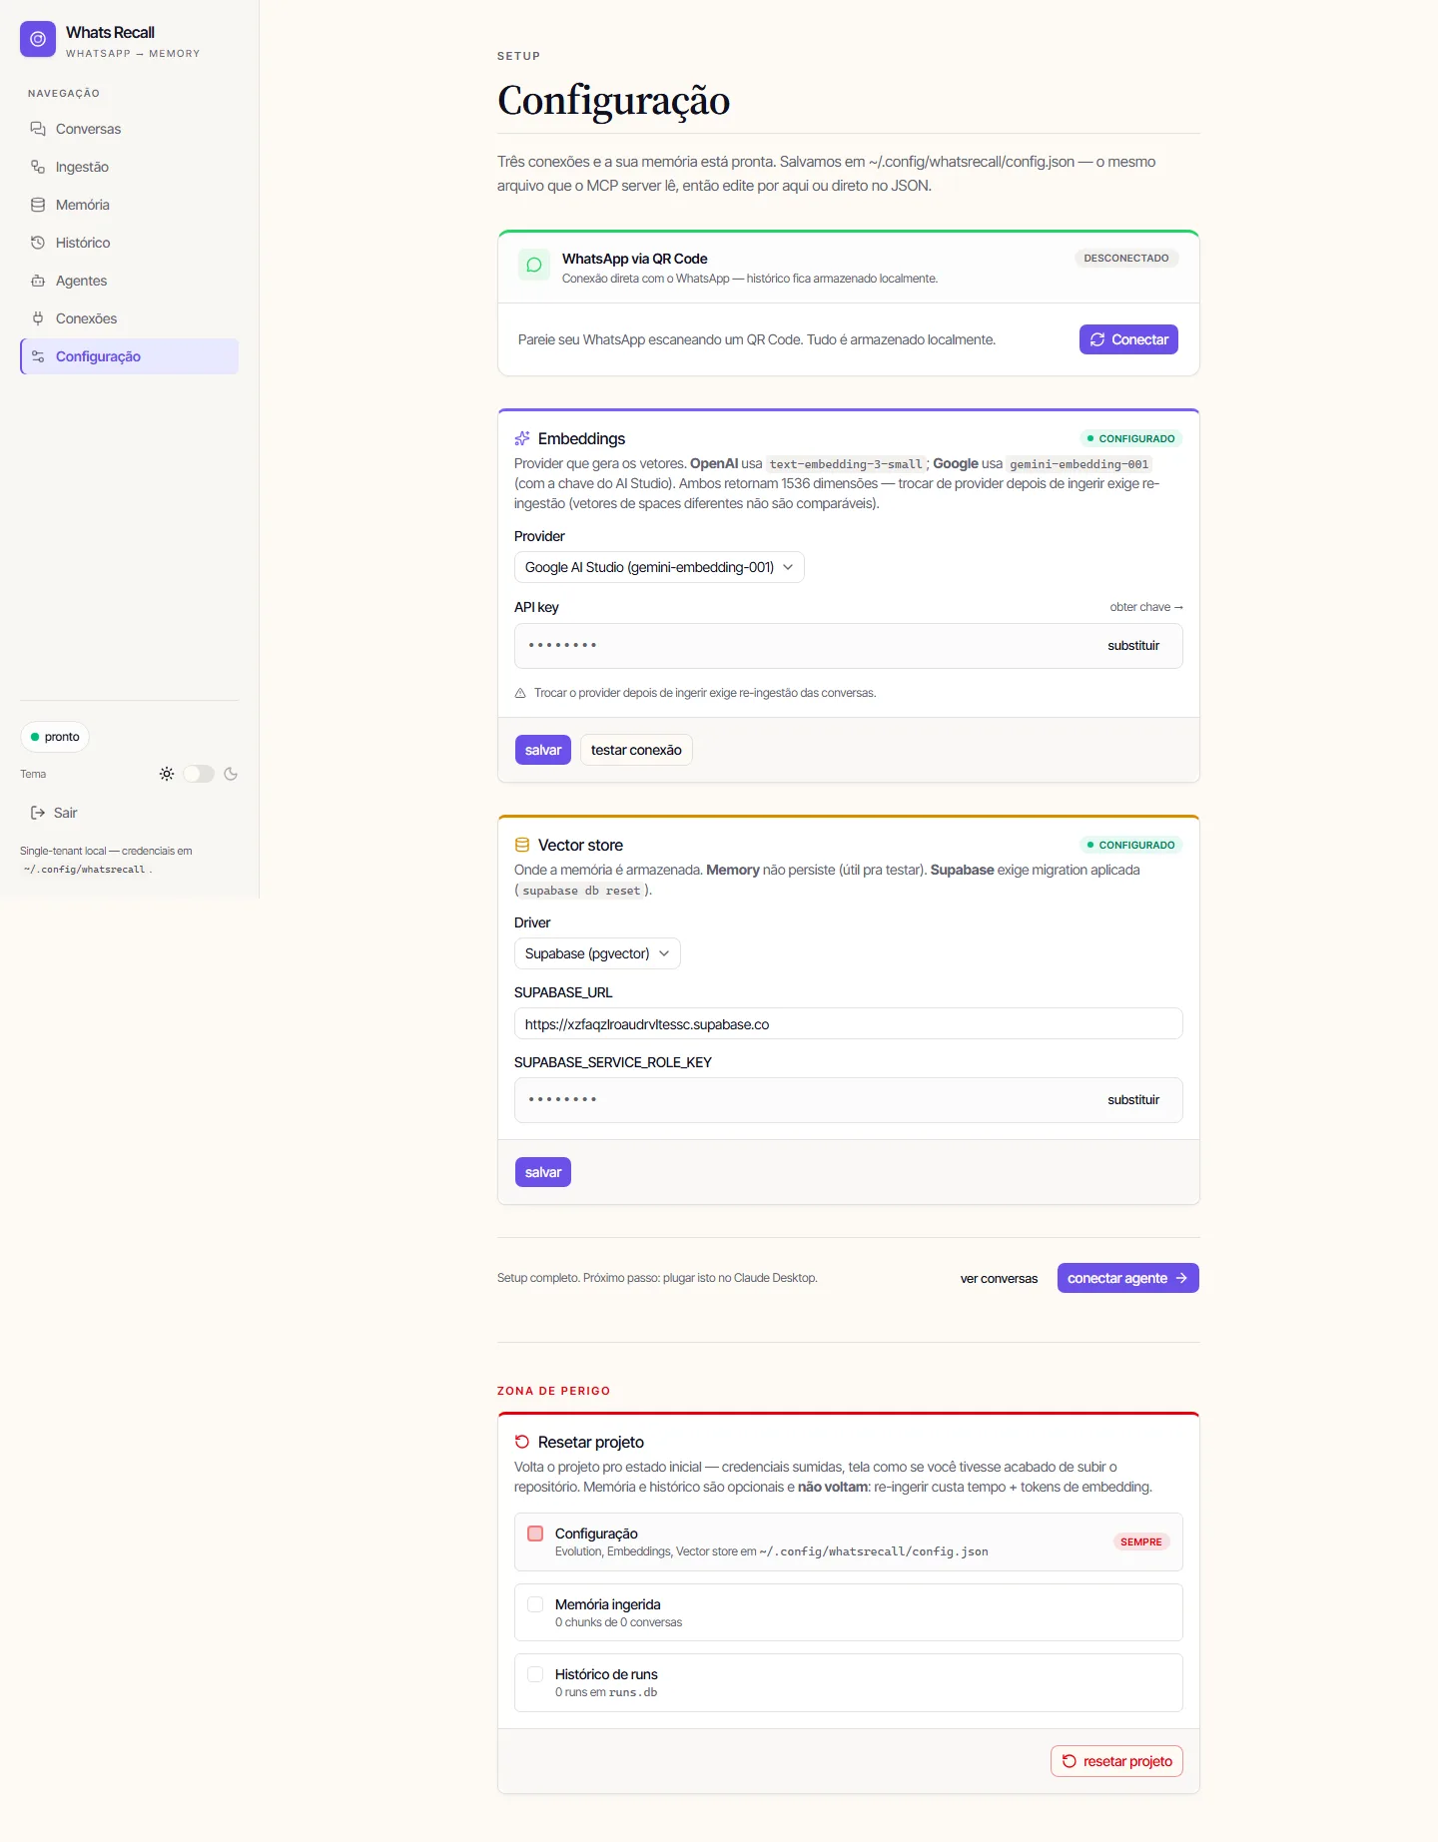The image size is (1438, 1842).
Task: Click the Configuração reset checkbox
Action: (x=535, y=1534)
